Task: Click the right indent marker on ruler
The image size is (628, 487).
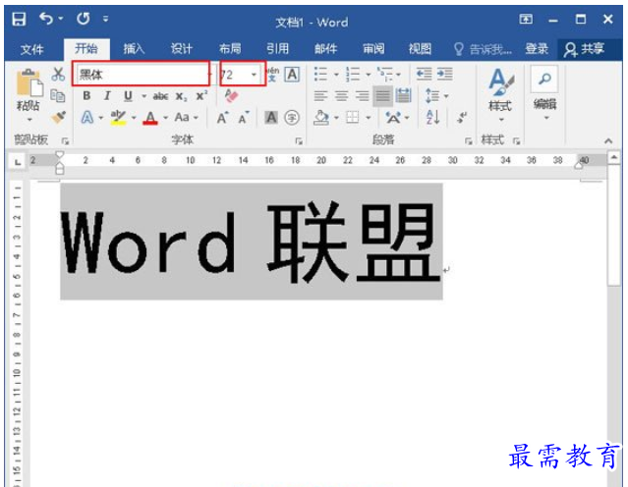Action: tap(578, 165)
